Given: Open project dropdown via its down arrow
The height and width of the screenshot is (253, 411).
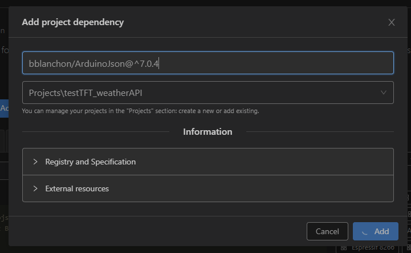Looking at the screenshot, I should pos(384,93).
